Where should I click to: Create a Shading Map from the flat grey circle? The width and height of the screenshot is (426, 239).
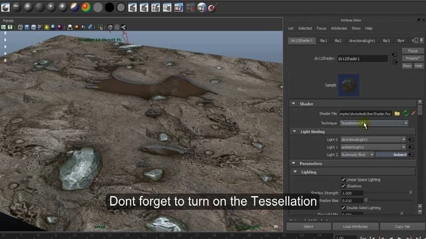(x=98, y=7)
